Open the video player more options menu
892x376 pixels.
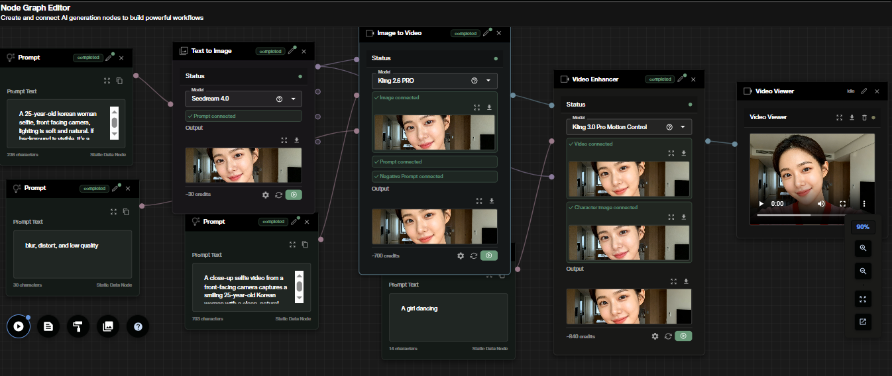(864, 204)
